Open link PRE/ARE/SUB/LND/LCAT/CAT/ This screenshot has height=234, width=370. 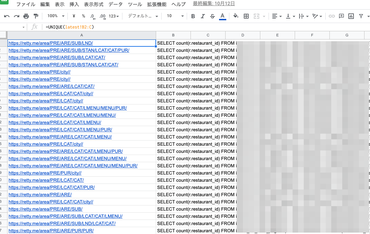[x=62, y=223]
